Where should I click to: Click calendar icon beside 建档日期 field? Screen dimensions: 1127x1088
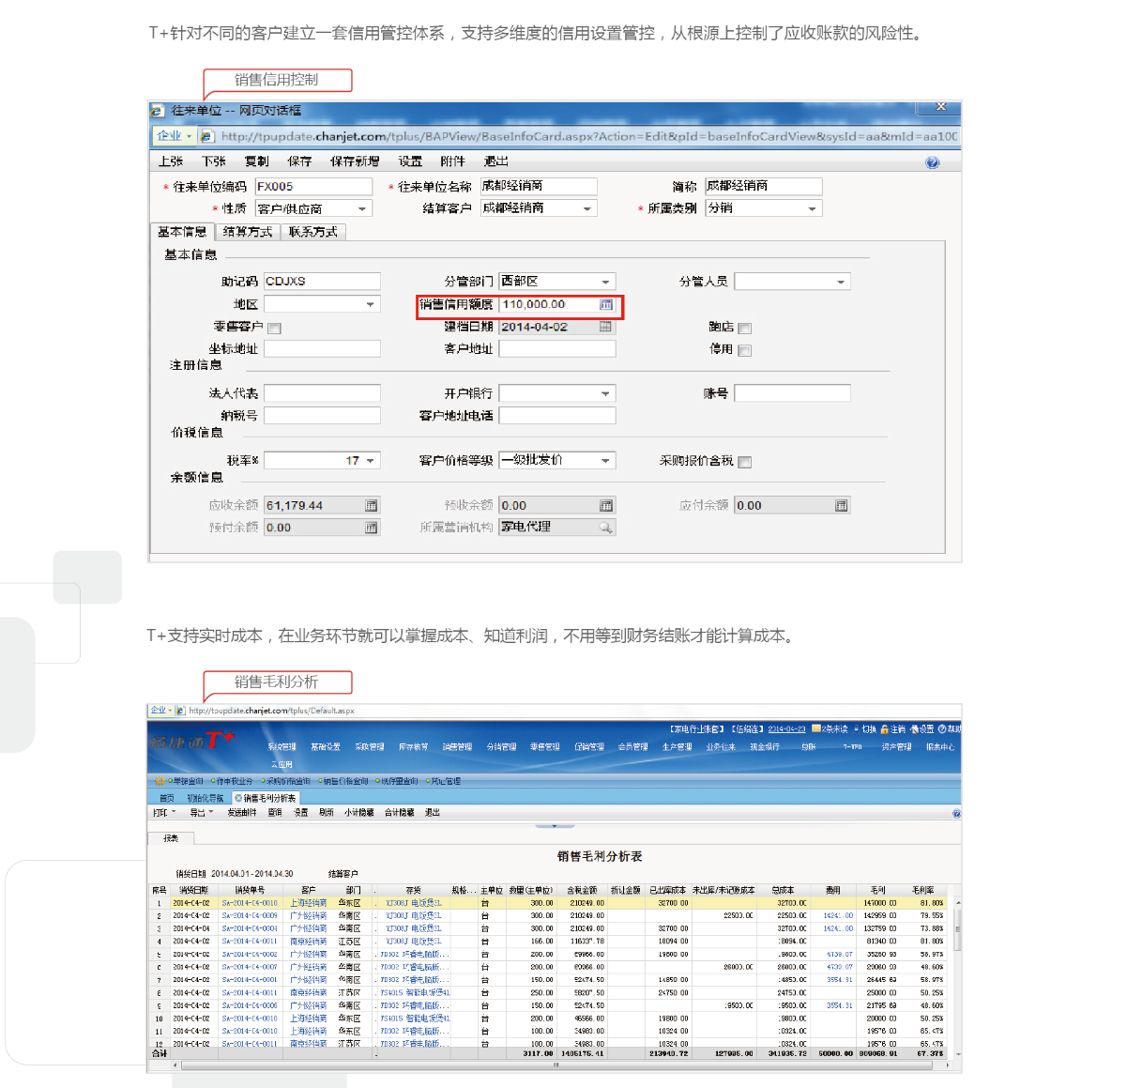pyautogui.click(x=606, y=327)
